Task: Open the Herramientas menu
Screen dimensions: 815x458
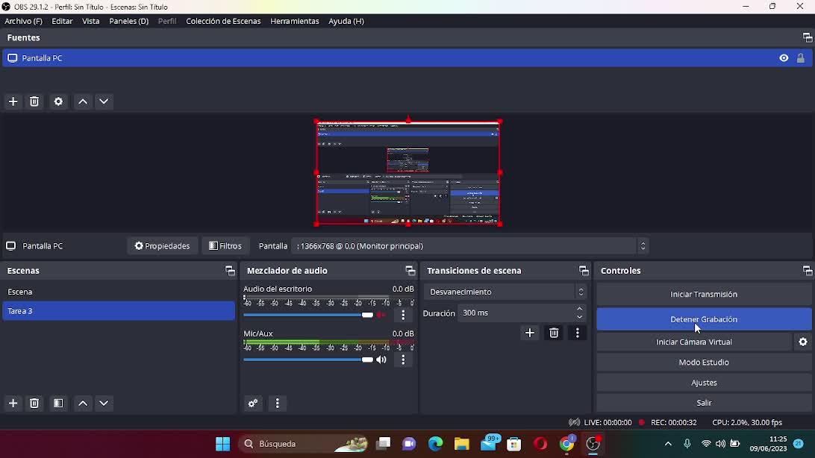Action: [x=294, y=21]
